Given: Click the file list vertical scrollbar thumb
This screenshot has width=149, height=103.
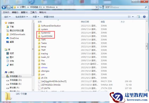Looking at the screenshot, I should tap(147, 46).
